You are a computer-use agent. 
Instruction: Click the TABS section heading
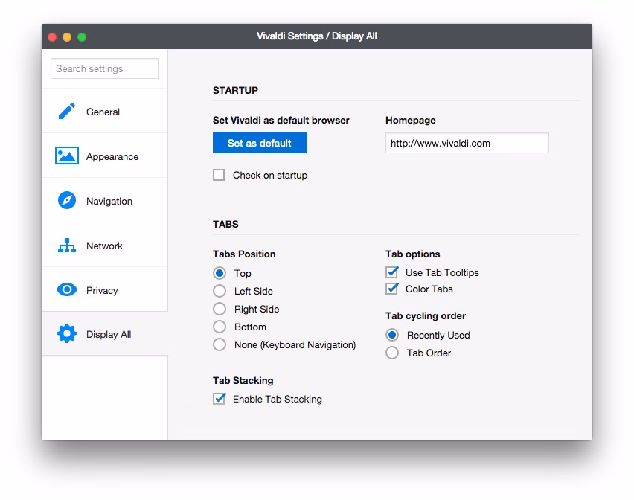click(225, 225)
